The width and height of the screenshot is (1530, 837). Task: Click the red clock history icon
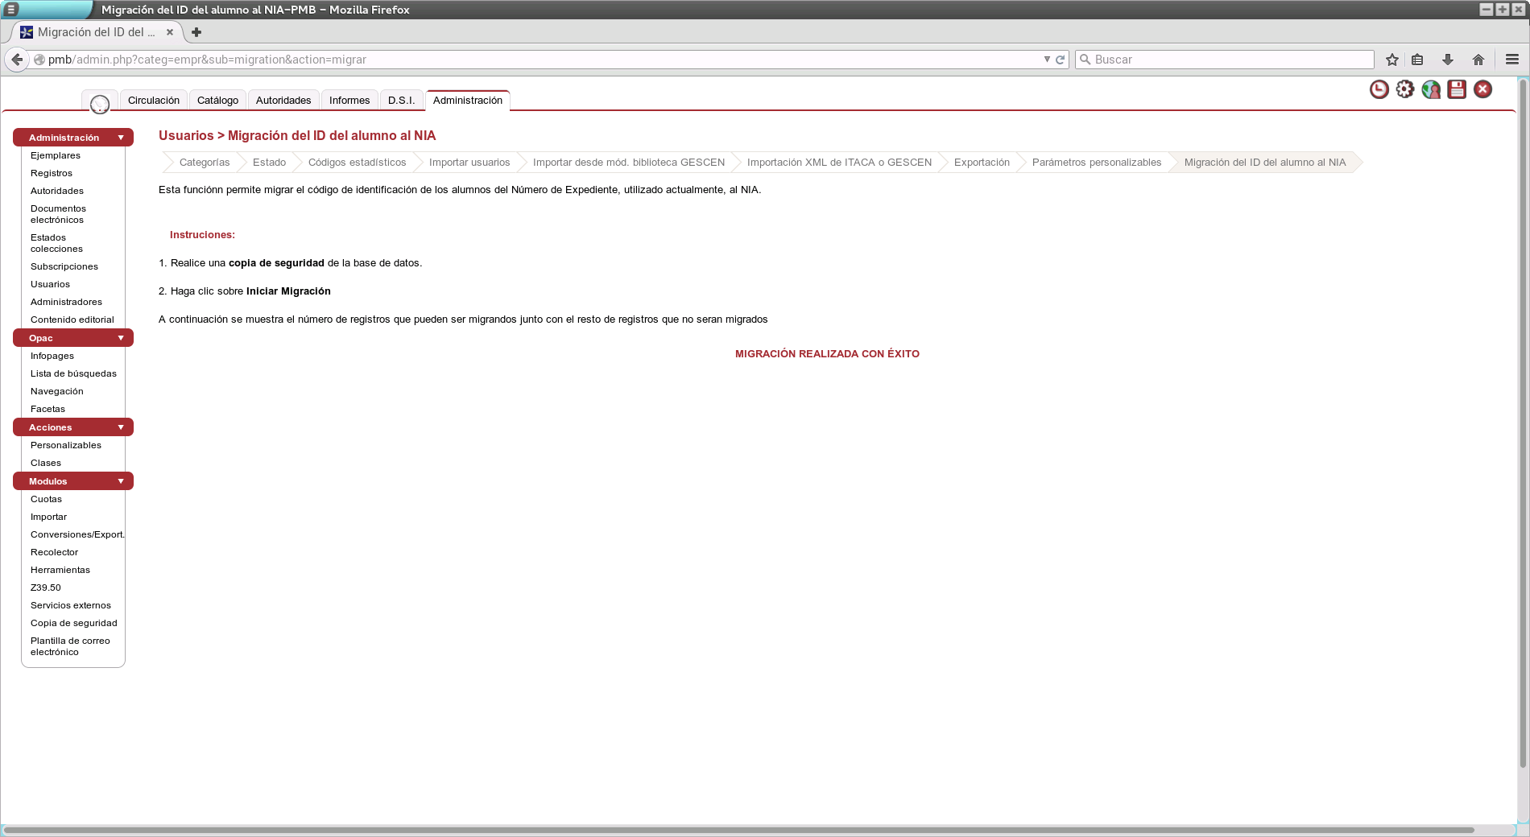click(x=1379, y=89)
